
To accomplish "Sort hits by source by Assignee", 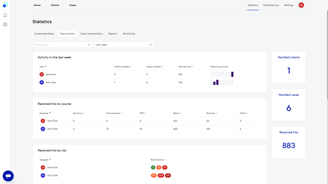I will tap(45, 113).
